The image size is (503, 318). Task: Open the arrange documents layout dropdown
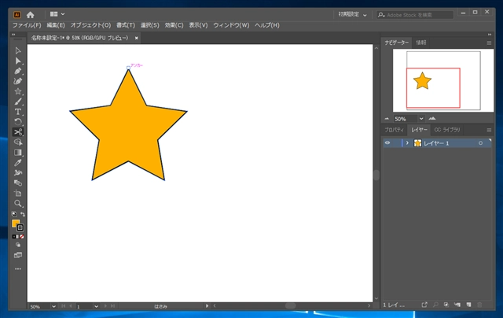(57, 14)
